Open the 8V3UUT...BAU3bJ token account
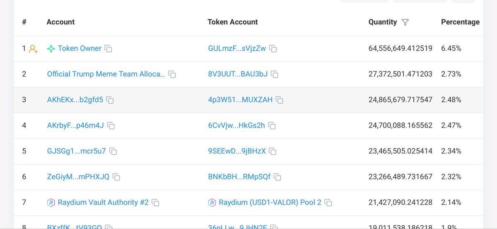This screenshot has width=497, height=229. coord(238,74)
